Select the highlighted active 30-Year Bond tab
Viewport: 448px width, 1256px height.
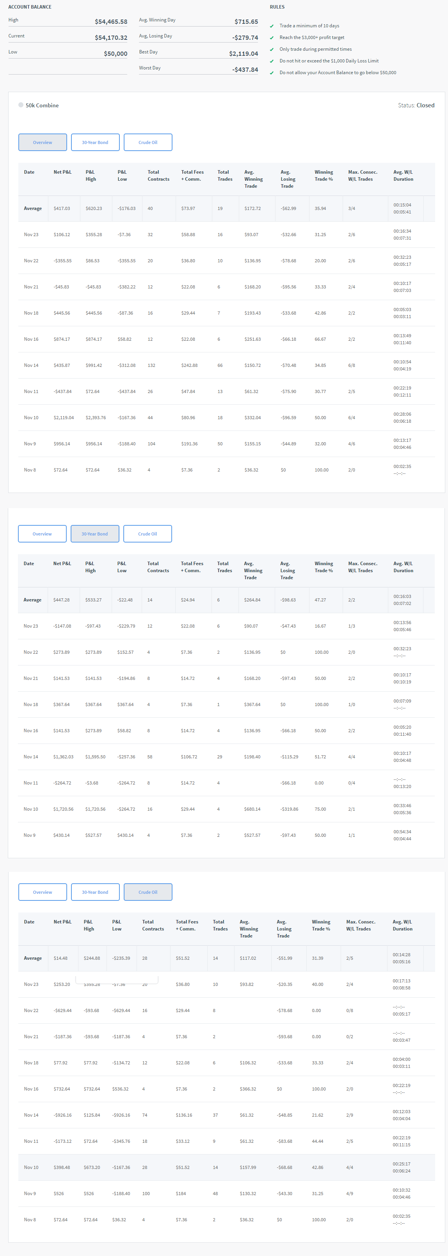pyautogui.click(x=94, y=534)
